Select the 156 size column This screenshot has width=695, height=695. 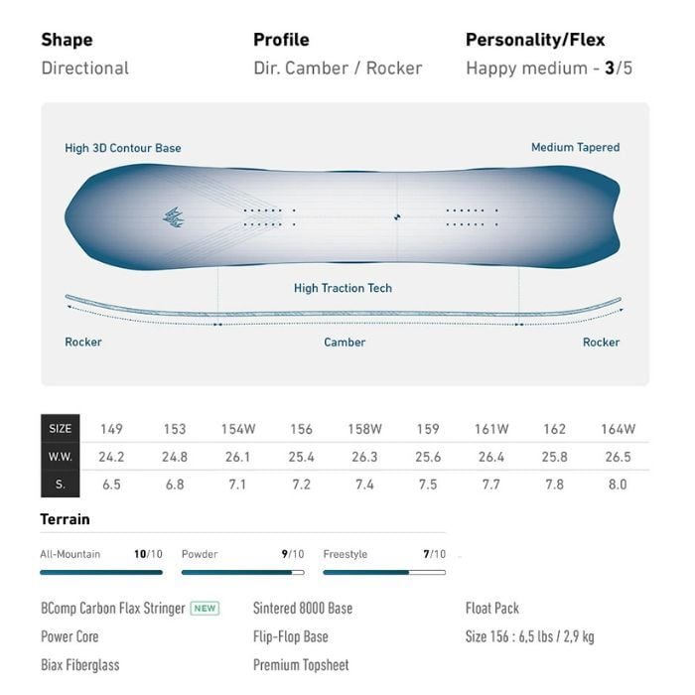coord(301,429)
